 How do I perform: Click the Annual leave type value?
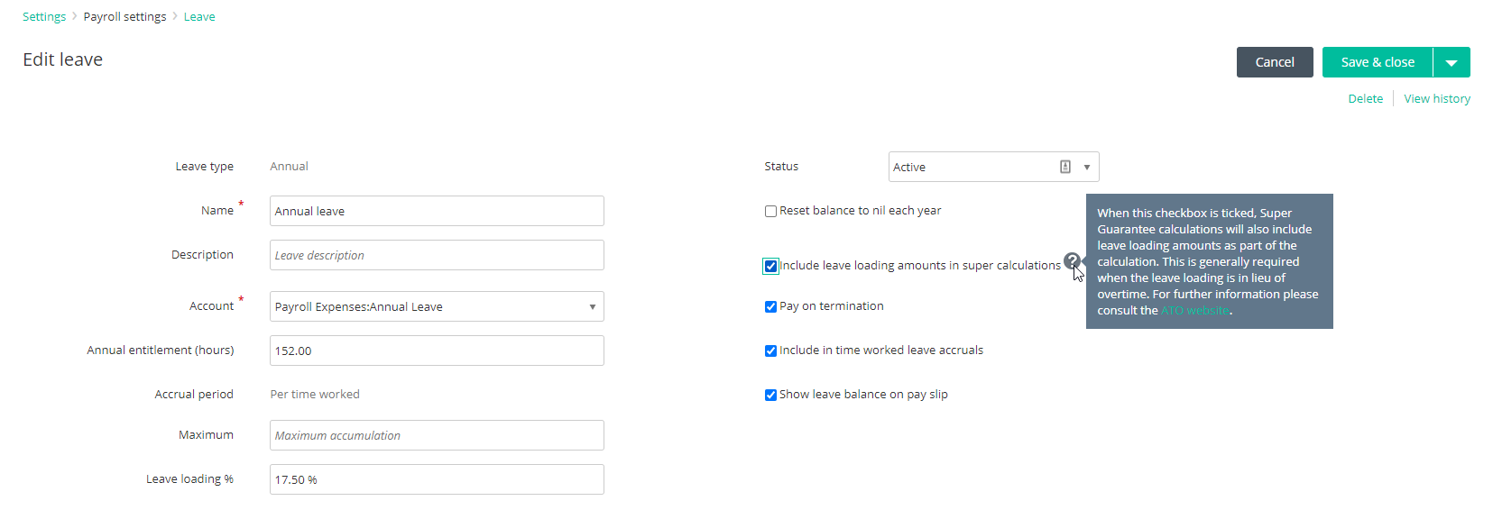pos(289,166)
